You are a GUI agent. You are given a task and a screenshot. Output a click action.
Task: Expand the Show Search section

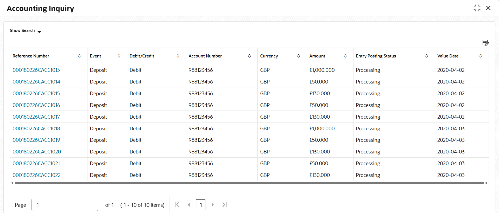pos(25,31)
